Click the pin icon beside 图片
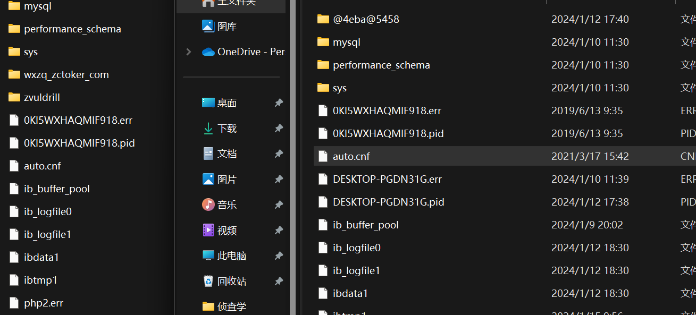Viewport: 696px width, 315px height. point(279,179)
